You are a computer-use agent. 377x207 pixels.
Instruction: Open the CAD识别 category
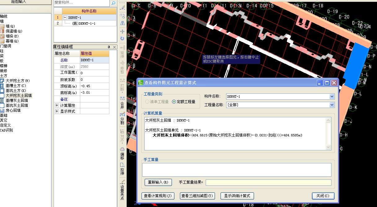(x=7, y=130)
